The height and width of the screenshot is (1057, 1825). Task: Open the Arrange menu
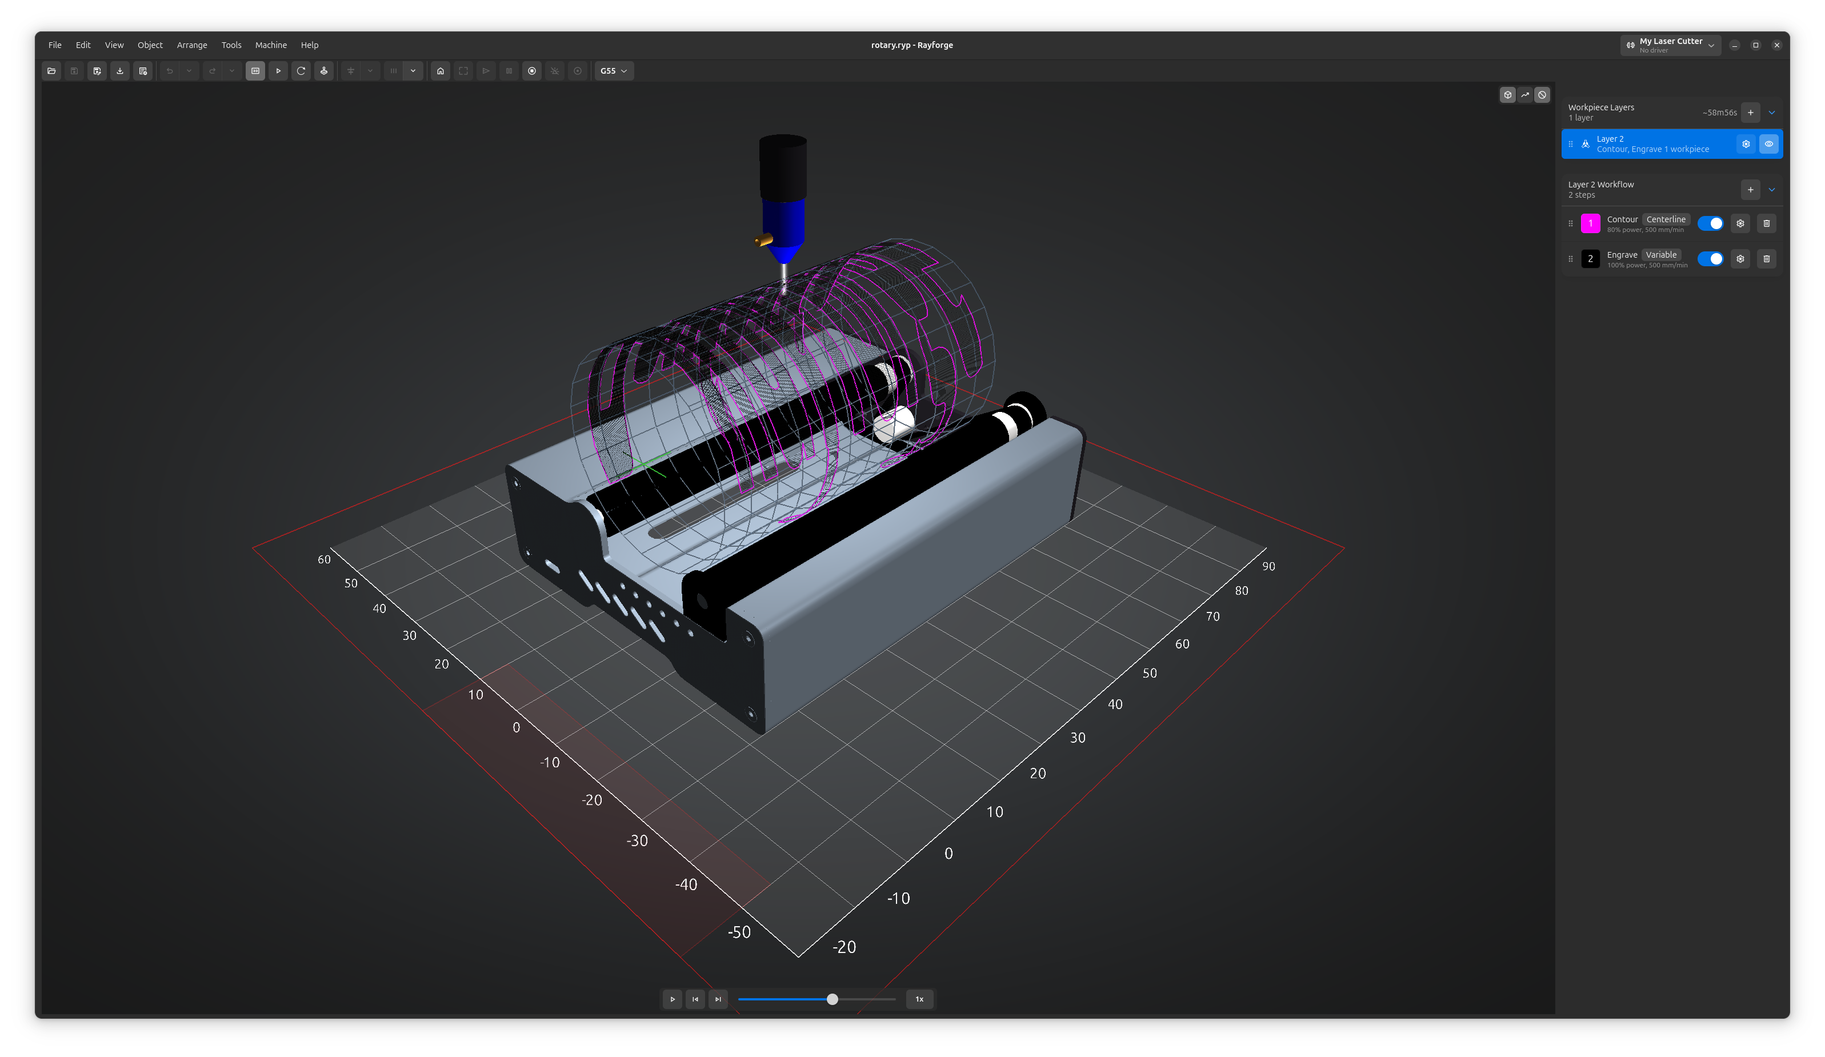pos(191,45)
